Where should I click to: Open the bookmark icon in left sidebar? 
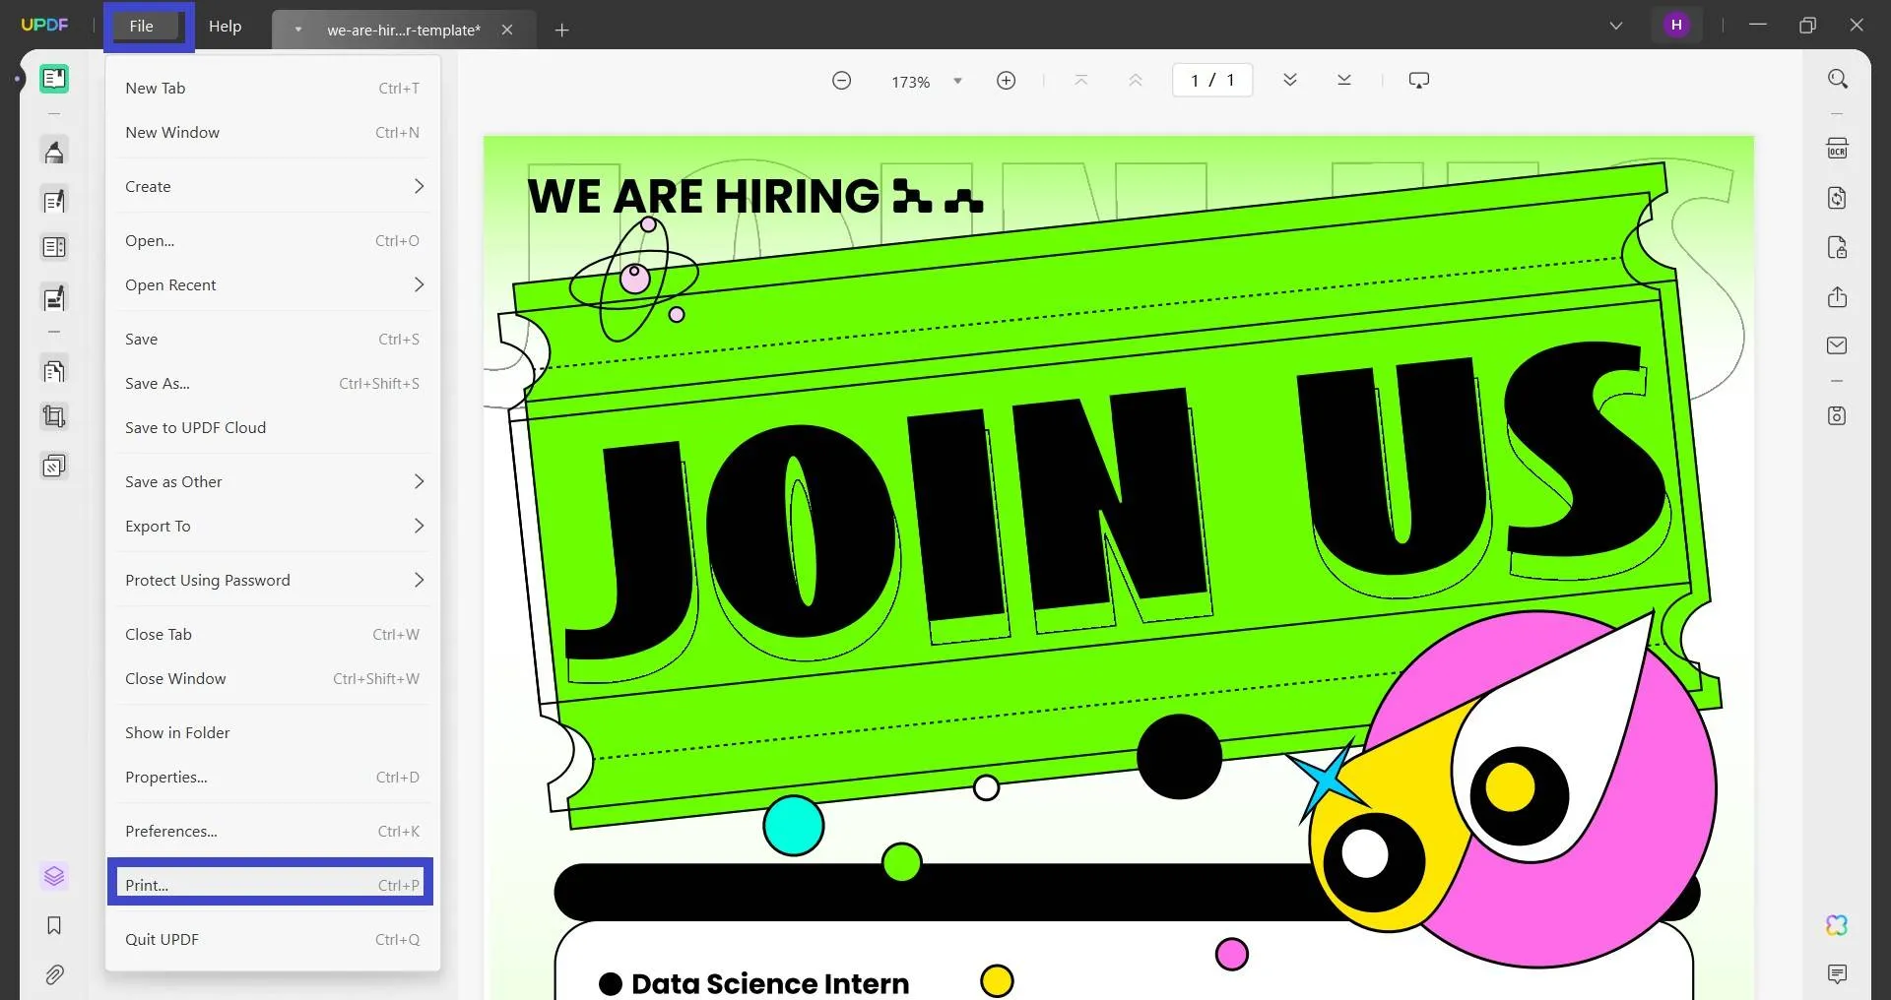[x=54, y=925]
